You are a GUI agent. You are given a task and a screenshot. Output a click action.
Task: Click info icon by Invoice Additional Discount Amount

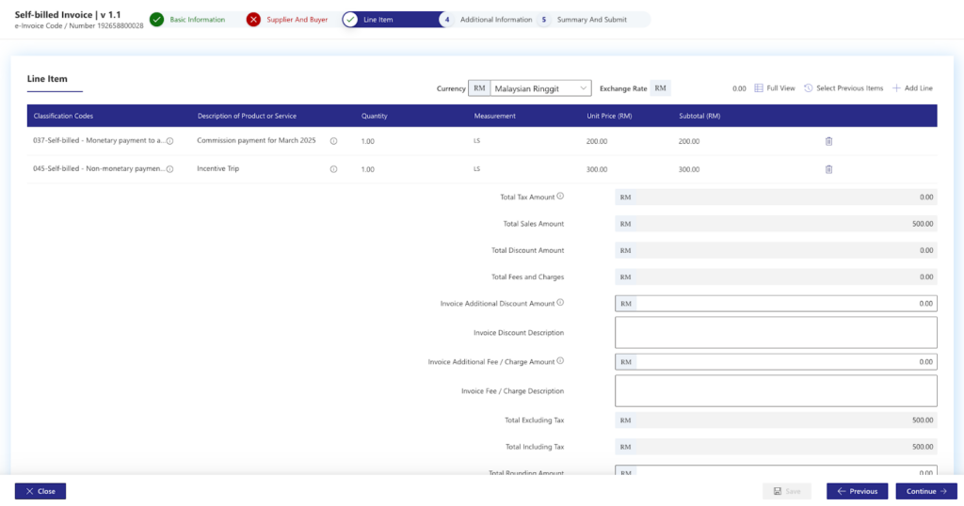(560, 303)
